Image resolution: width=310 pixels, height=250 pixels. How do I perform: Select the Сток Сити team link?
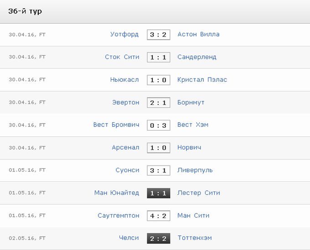click(x=122, y=57)
